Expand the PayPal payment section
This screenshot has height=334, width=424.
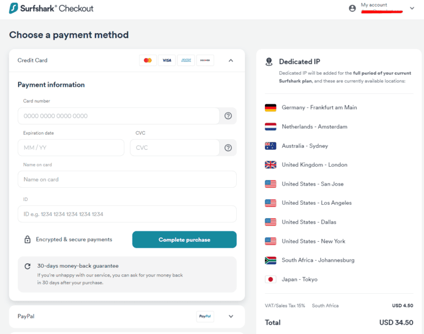231,316
